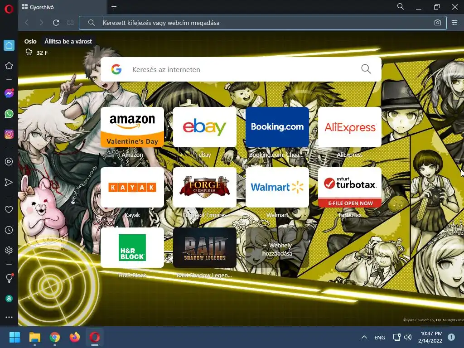Open the Forge of Empires tile

pos(205,187)
